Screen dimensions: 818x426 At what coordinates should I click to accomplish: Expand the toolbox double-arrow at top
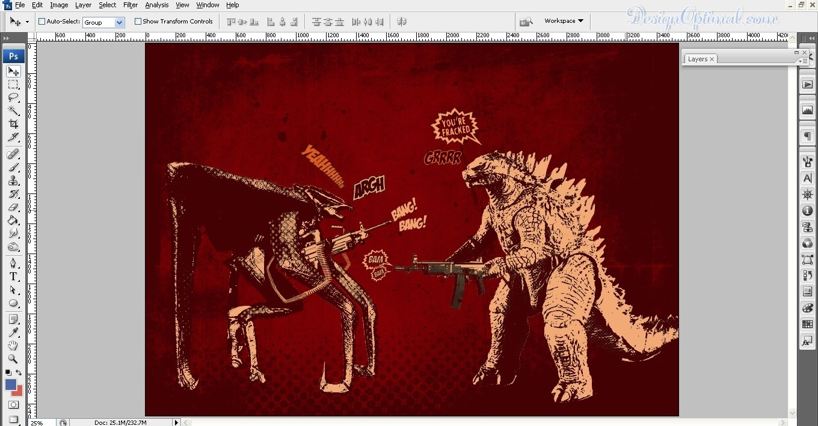click(x=7, y=38)
